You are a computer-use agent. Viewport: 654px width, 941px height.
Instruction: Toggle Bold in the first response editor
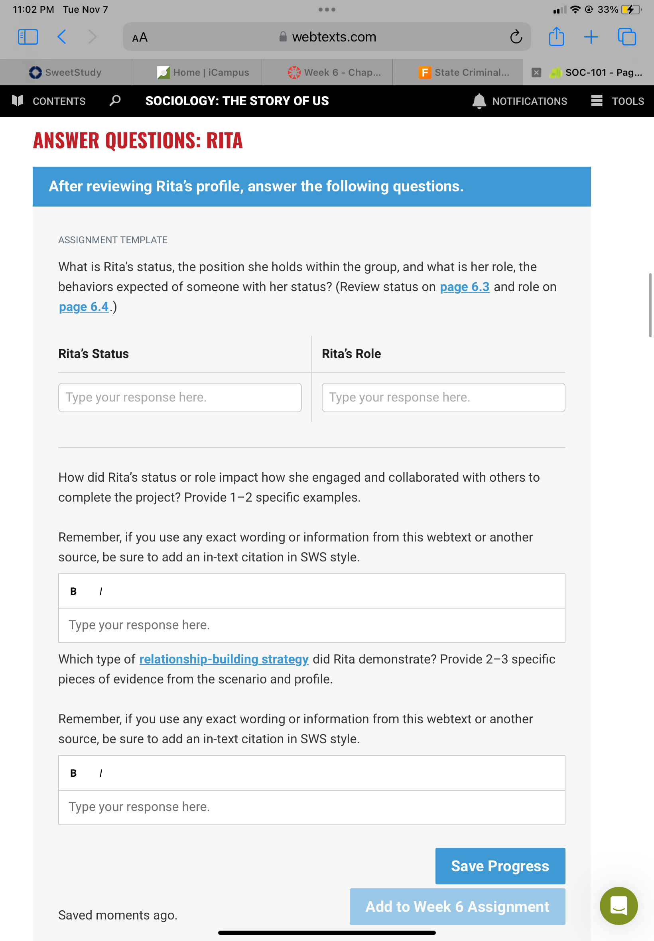pos(73,591)
